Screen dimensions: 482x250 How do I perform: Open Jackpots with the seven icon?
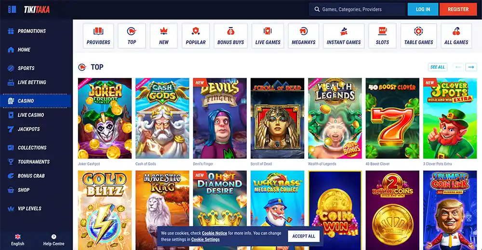11,129
